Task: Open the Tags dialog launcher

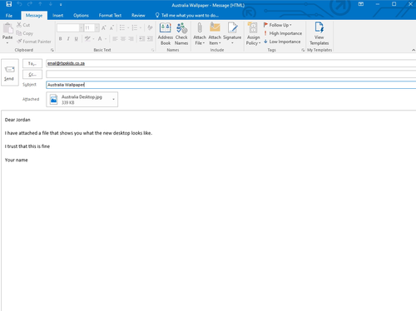Action: [303, 50]
